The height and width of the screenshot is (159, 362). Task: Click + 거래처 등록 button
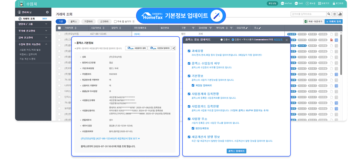coord(334,21)
